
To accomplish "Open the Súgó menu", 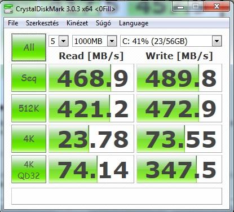I will pyautogui.click(x=103, y=23).
